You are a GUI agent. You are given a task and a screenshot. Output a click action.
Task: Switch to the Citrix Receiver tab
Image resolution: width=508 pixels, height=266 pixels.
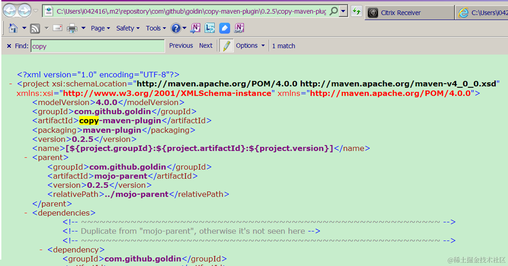pos(409,13)
